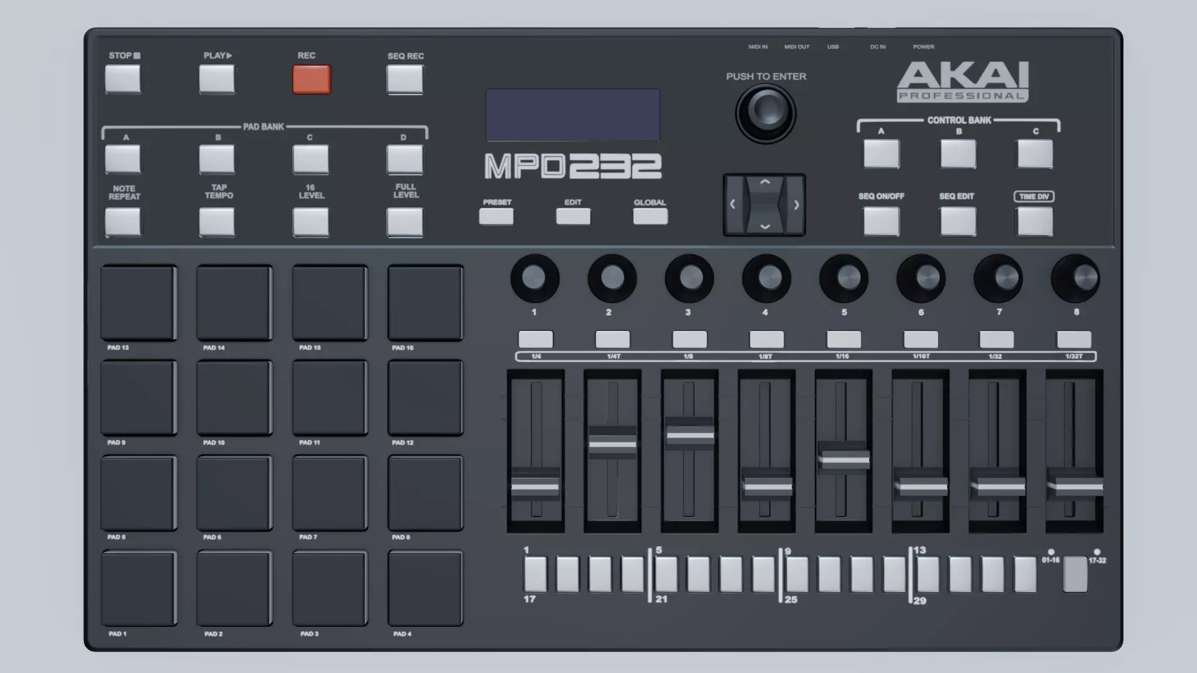Open GLOBAL mode
1197x673 pixels.
pos(650,216)
